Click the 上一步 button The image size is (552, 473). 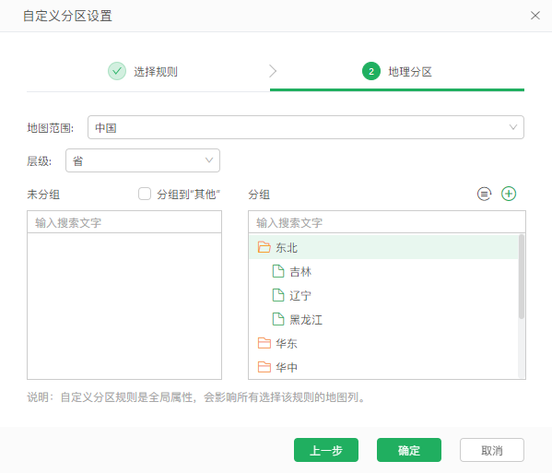point(326,450)
